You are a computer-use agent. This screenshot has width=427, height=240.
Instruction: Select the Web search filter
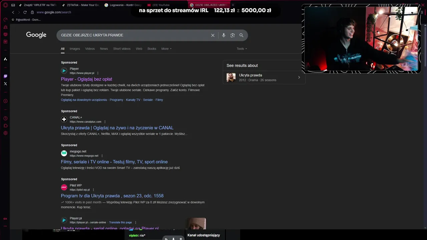pyautogui.click(x=139, y=49)
